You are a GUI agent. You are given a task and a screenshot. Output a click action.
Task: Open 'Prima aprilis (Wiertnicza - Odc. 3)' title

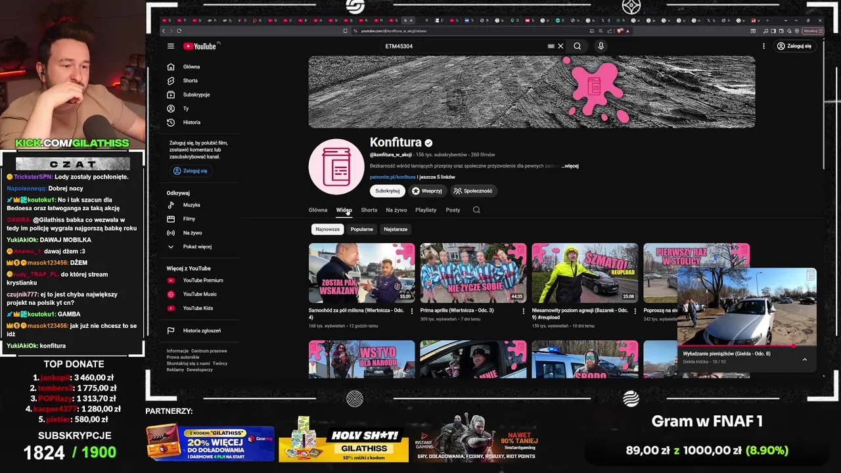point(457,310)
